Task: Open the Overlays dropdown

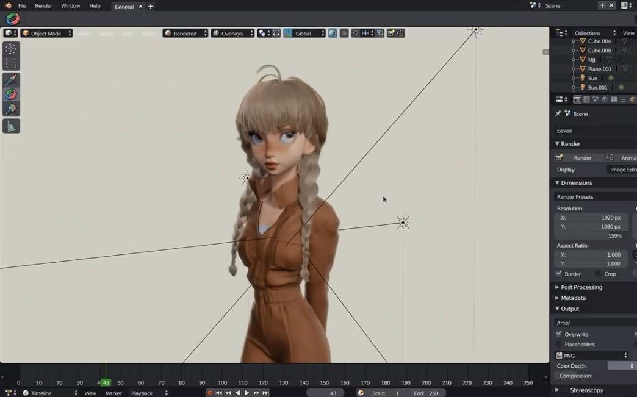Action: 233,34
